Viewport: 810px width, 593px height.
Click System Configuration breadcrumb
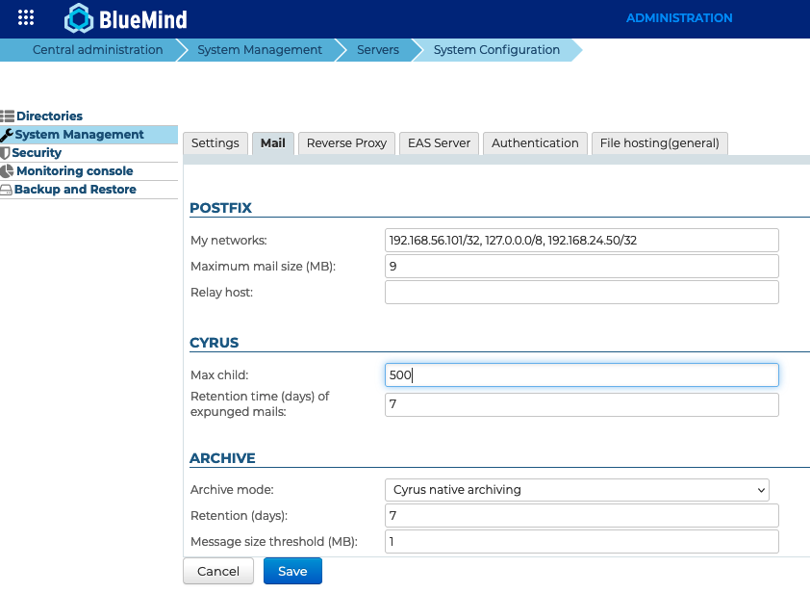[496, 50]
